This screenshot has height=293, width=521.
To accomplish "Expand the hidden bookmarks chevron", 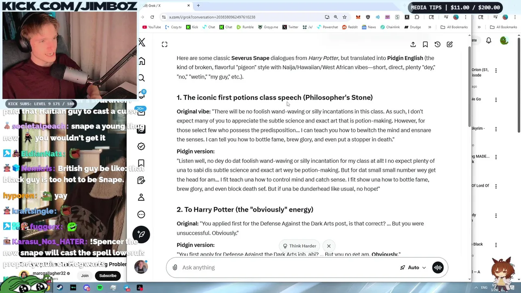I will click(x=429, y=27).
